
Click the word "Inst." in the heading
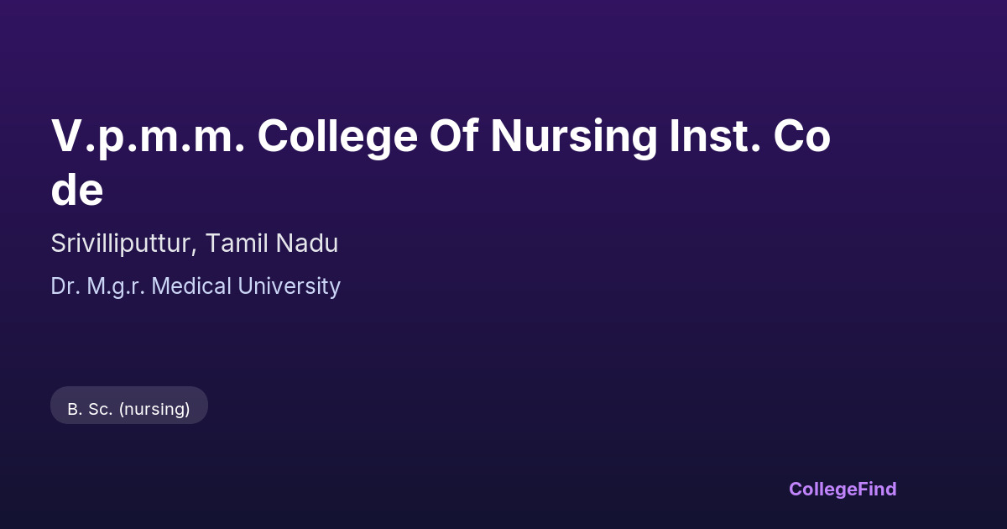[715, 137]
